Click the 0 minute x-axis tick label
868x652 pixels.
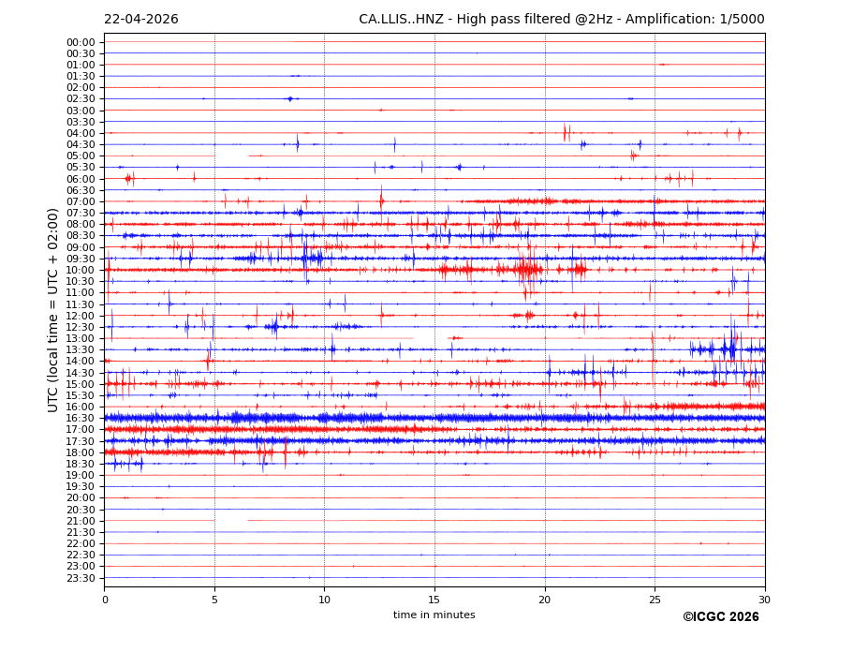click(x=105, y=600)
